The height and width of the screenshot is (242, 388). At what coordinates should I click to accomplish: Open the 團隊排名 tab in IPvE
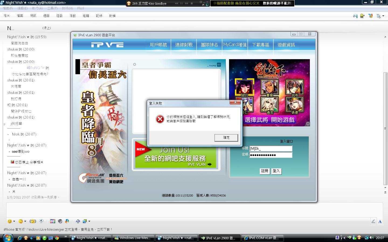pyautogui.click(x=209, y=45)
